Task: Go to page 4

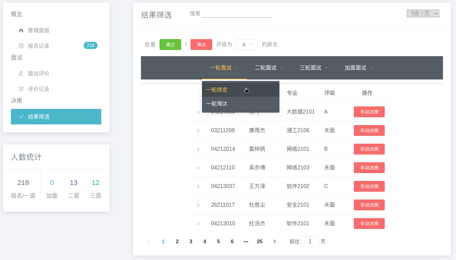Action: pos(205,241)
